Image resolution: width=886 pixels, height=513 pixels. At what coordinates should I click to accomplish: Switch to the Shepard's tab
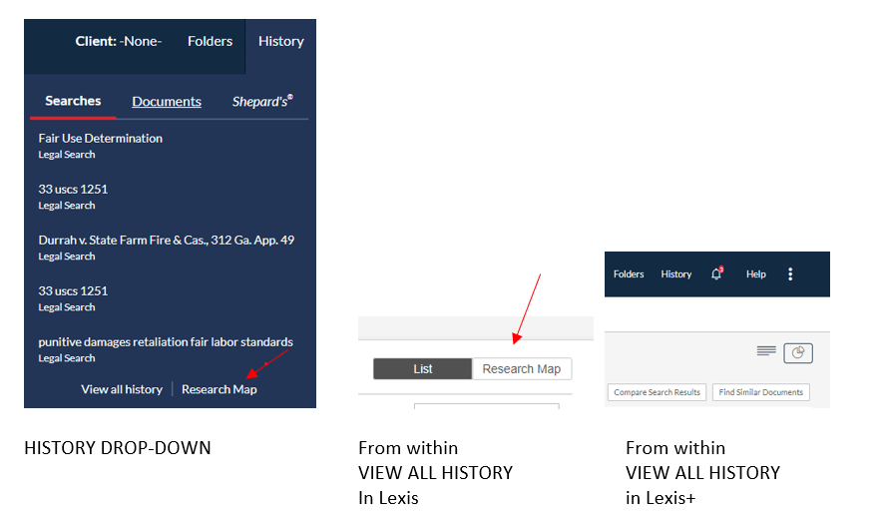pos(262,101)
